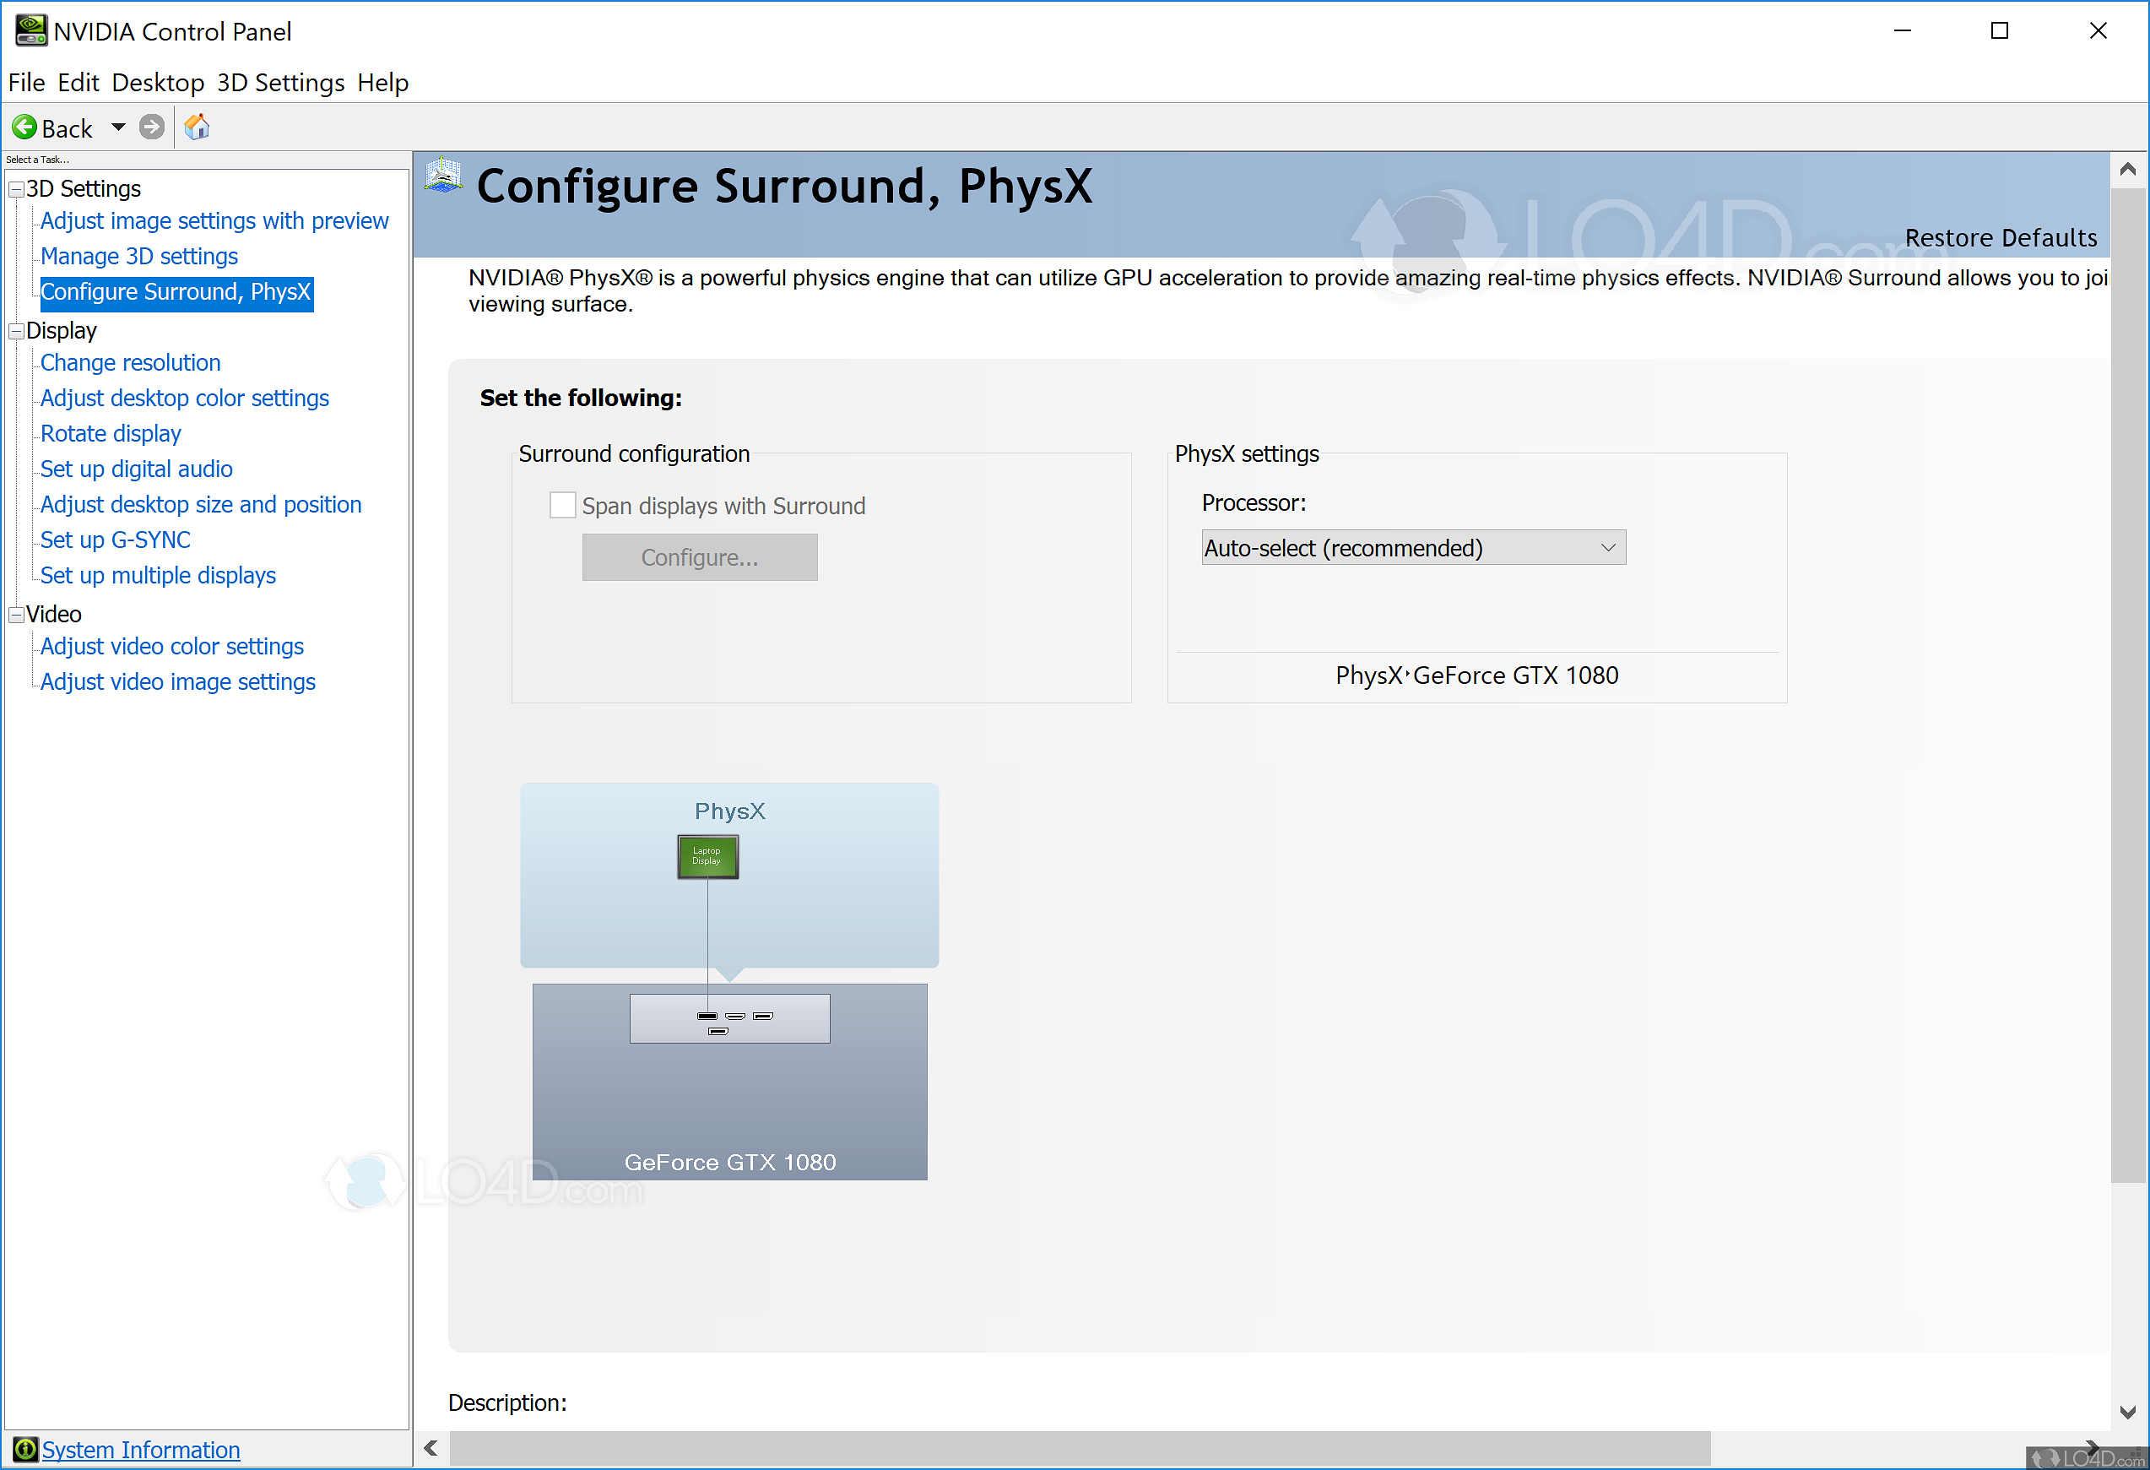Click GPU port connector box in diagram
The width and height of the screenshot is (2150, 1470).
click(729, 1018)
